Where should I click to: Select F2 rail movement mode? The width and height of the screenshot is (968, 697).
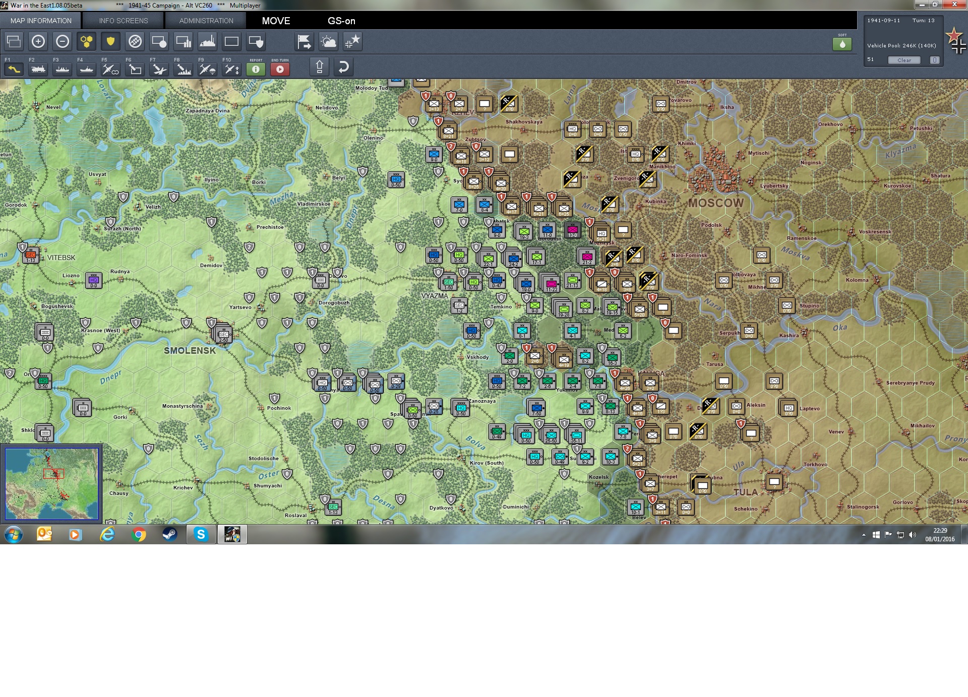click(x=38, y=69)
